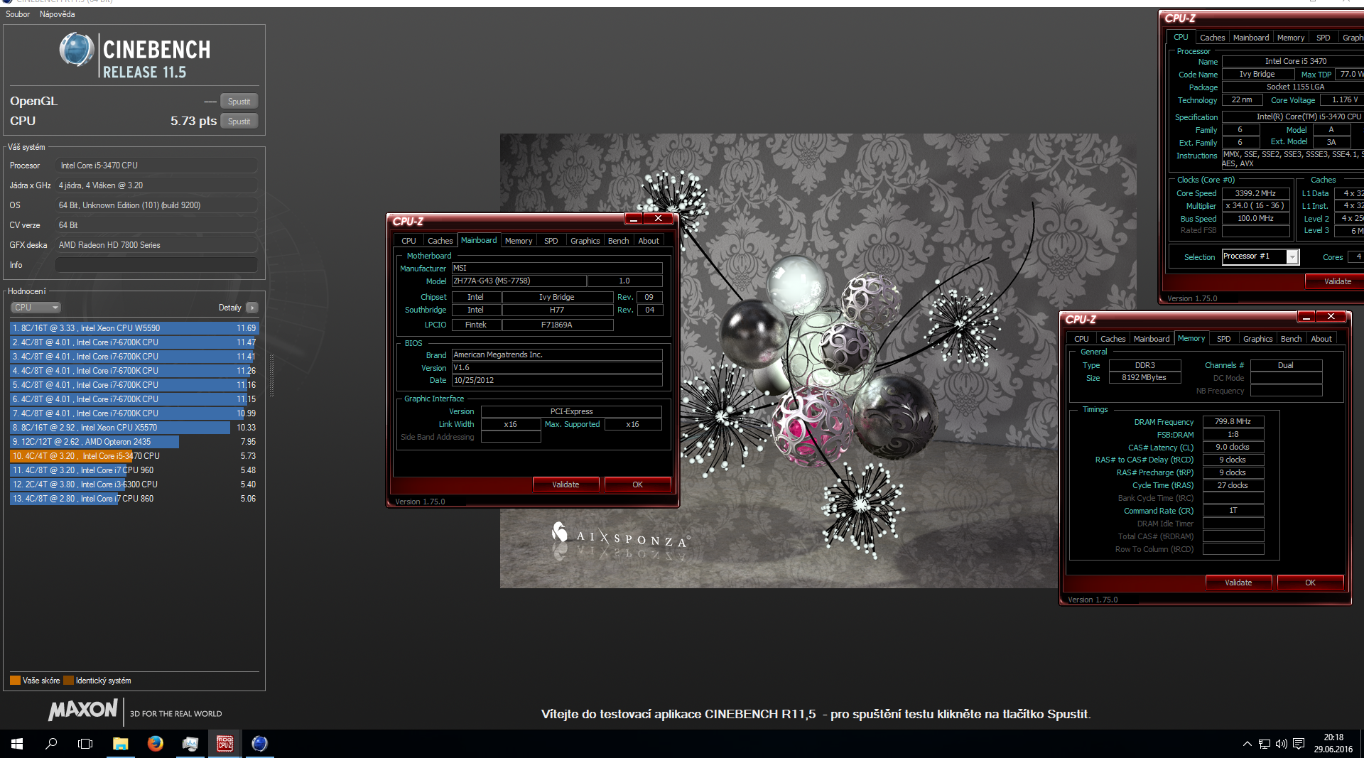Click the BIOS Date field 10/25/2012

(x=557, y=381)
